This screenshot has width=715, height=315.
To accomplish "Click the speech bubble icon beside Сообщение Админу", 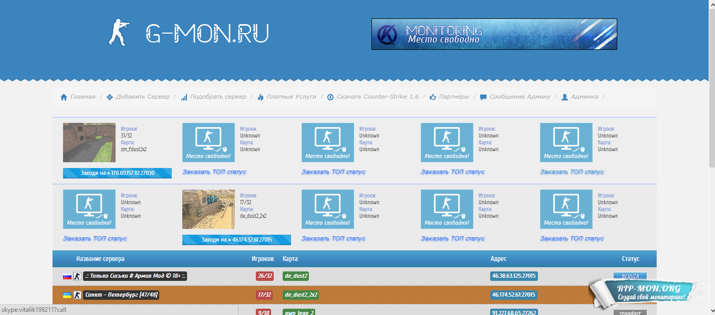I will 483,97.
